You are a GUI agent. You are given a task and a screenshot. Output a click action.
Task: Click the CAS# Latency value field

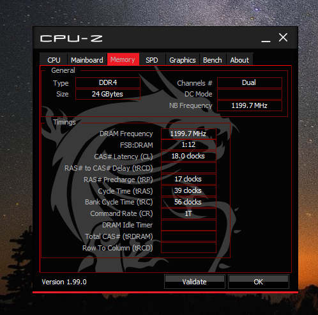[188, 157]
